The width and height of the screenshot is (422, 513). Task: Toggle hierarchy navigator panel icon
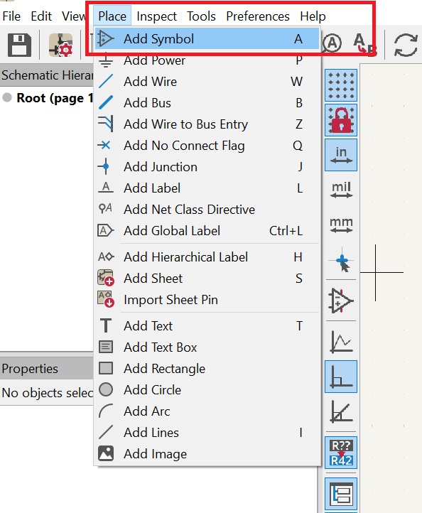[341, 494]
